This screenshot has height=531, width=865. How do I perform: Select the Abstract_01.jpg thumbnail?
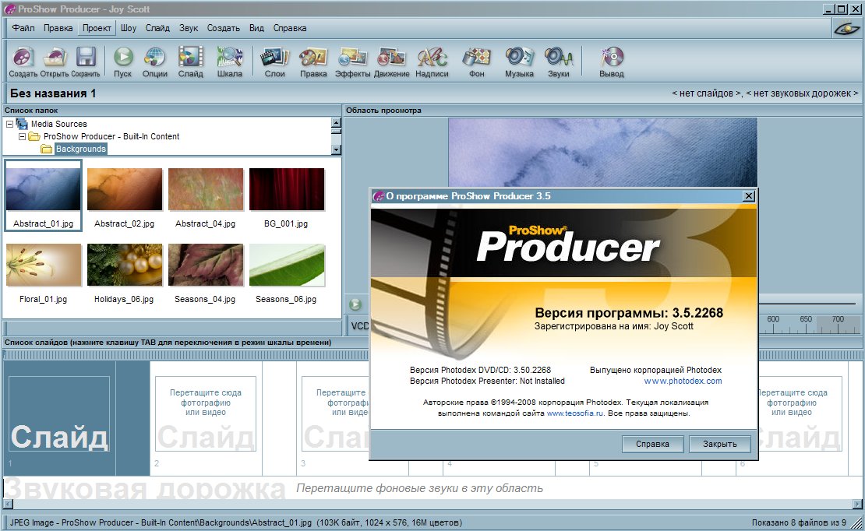[43, 195]
